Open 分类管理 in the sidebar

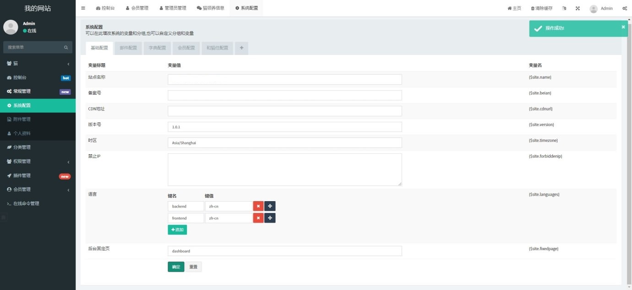click(38, 147)
